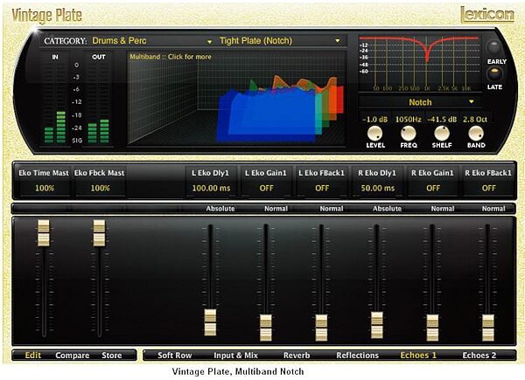The width and height of the screenshot is (525, 380).
Task: Click the Edit button
Action: coord(33,356)
